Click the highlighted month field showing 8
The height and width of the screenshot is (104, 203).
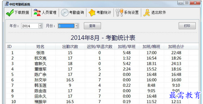(66, 26)
